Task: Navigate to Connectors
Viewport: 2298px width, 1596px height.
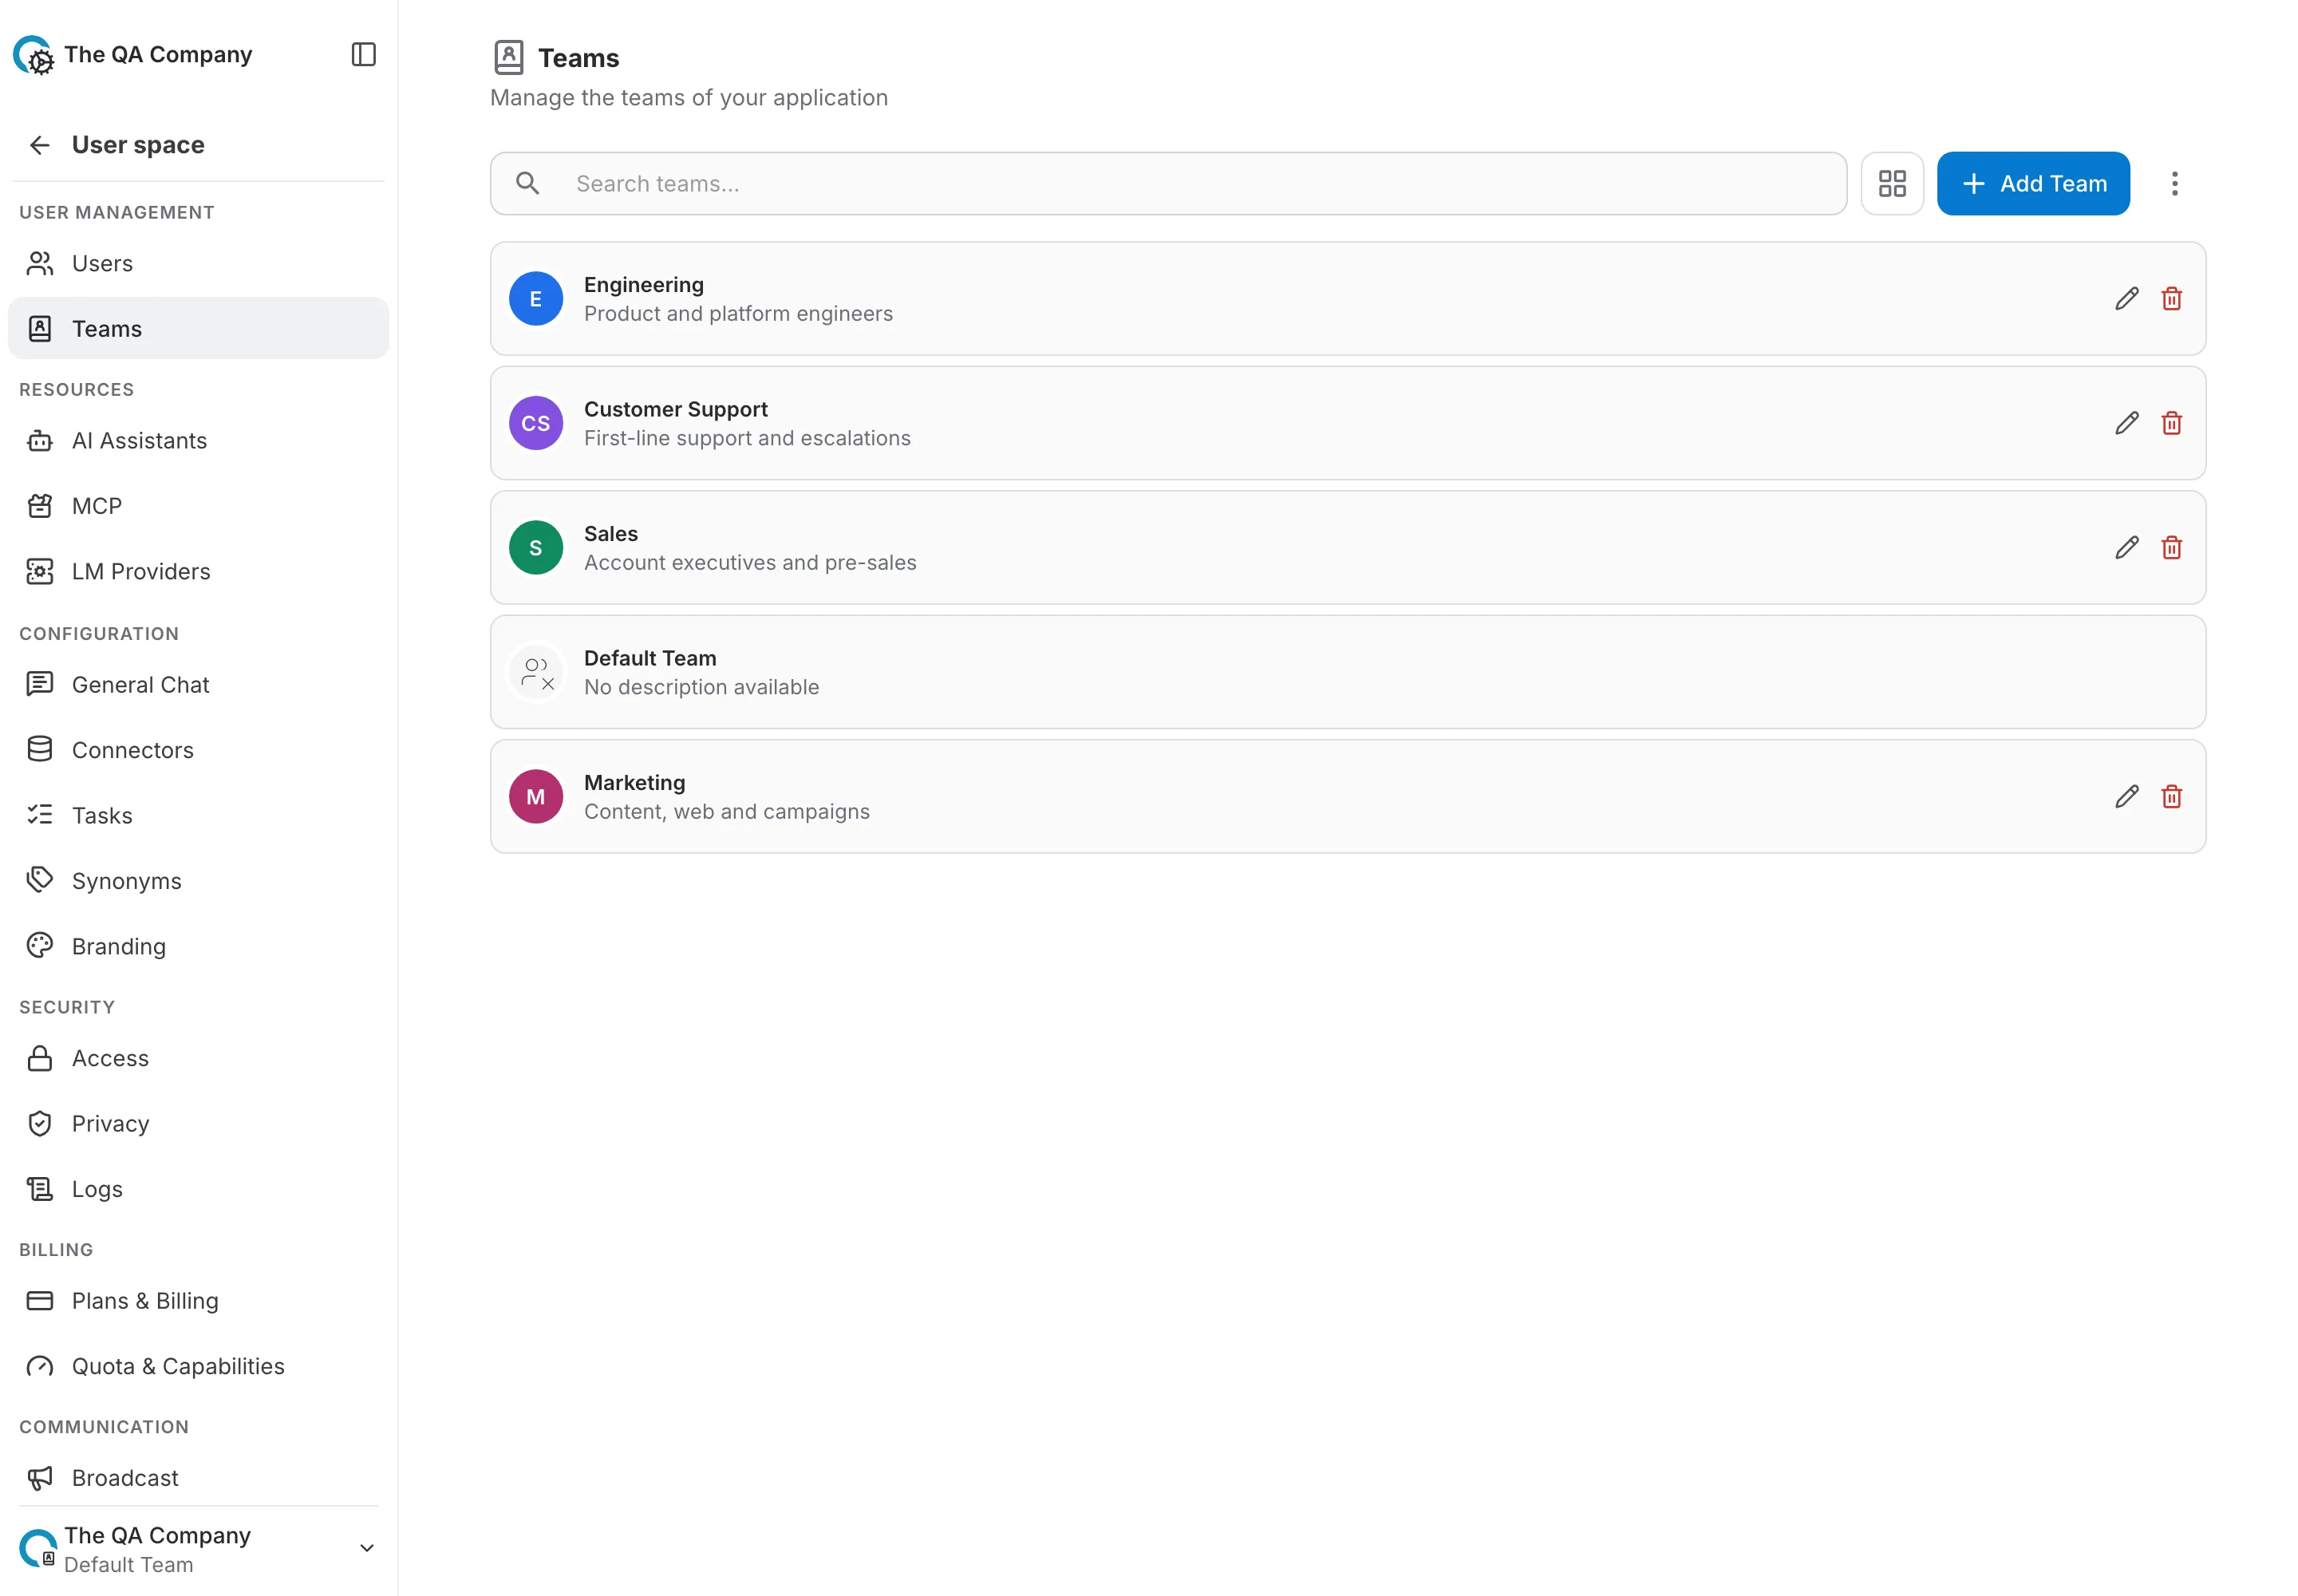Action: (198, 750)
